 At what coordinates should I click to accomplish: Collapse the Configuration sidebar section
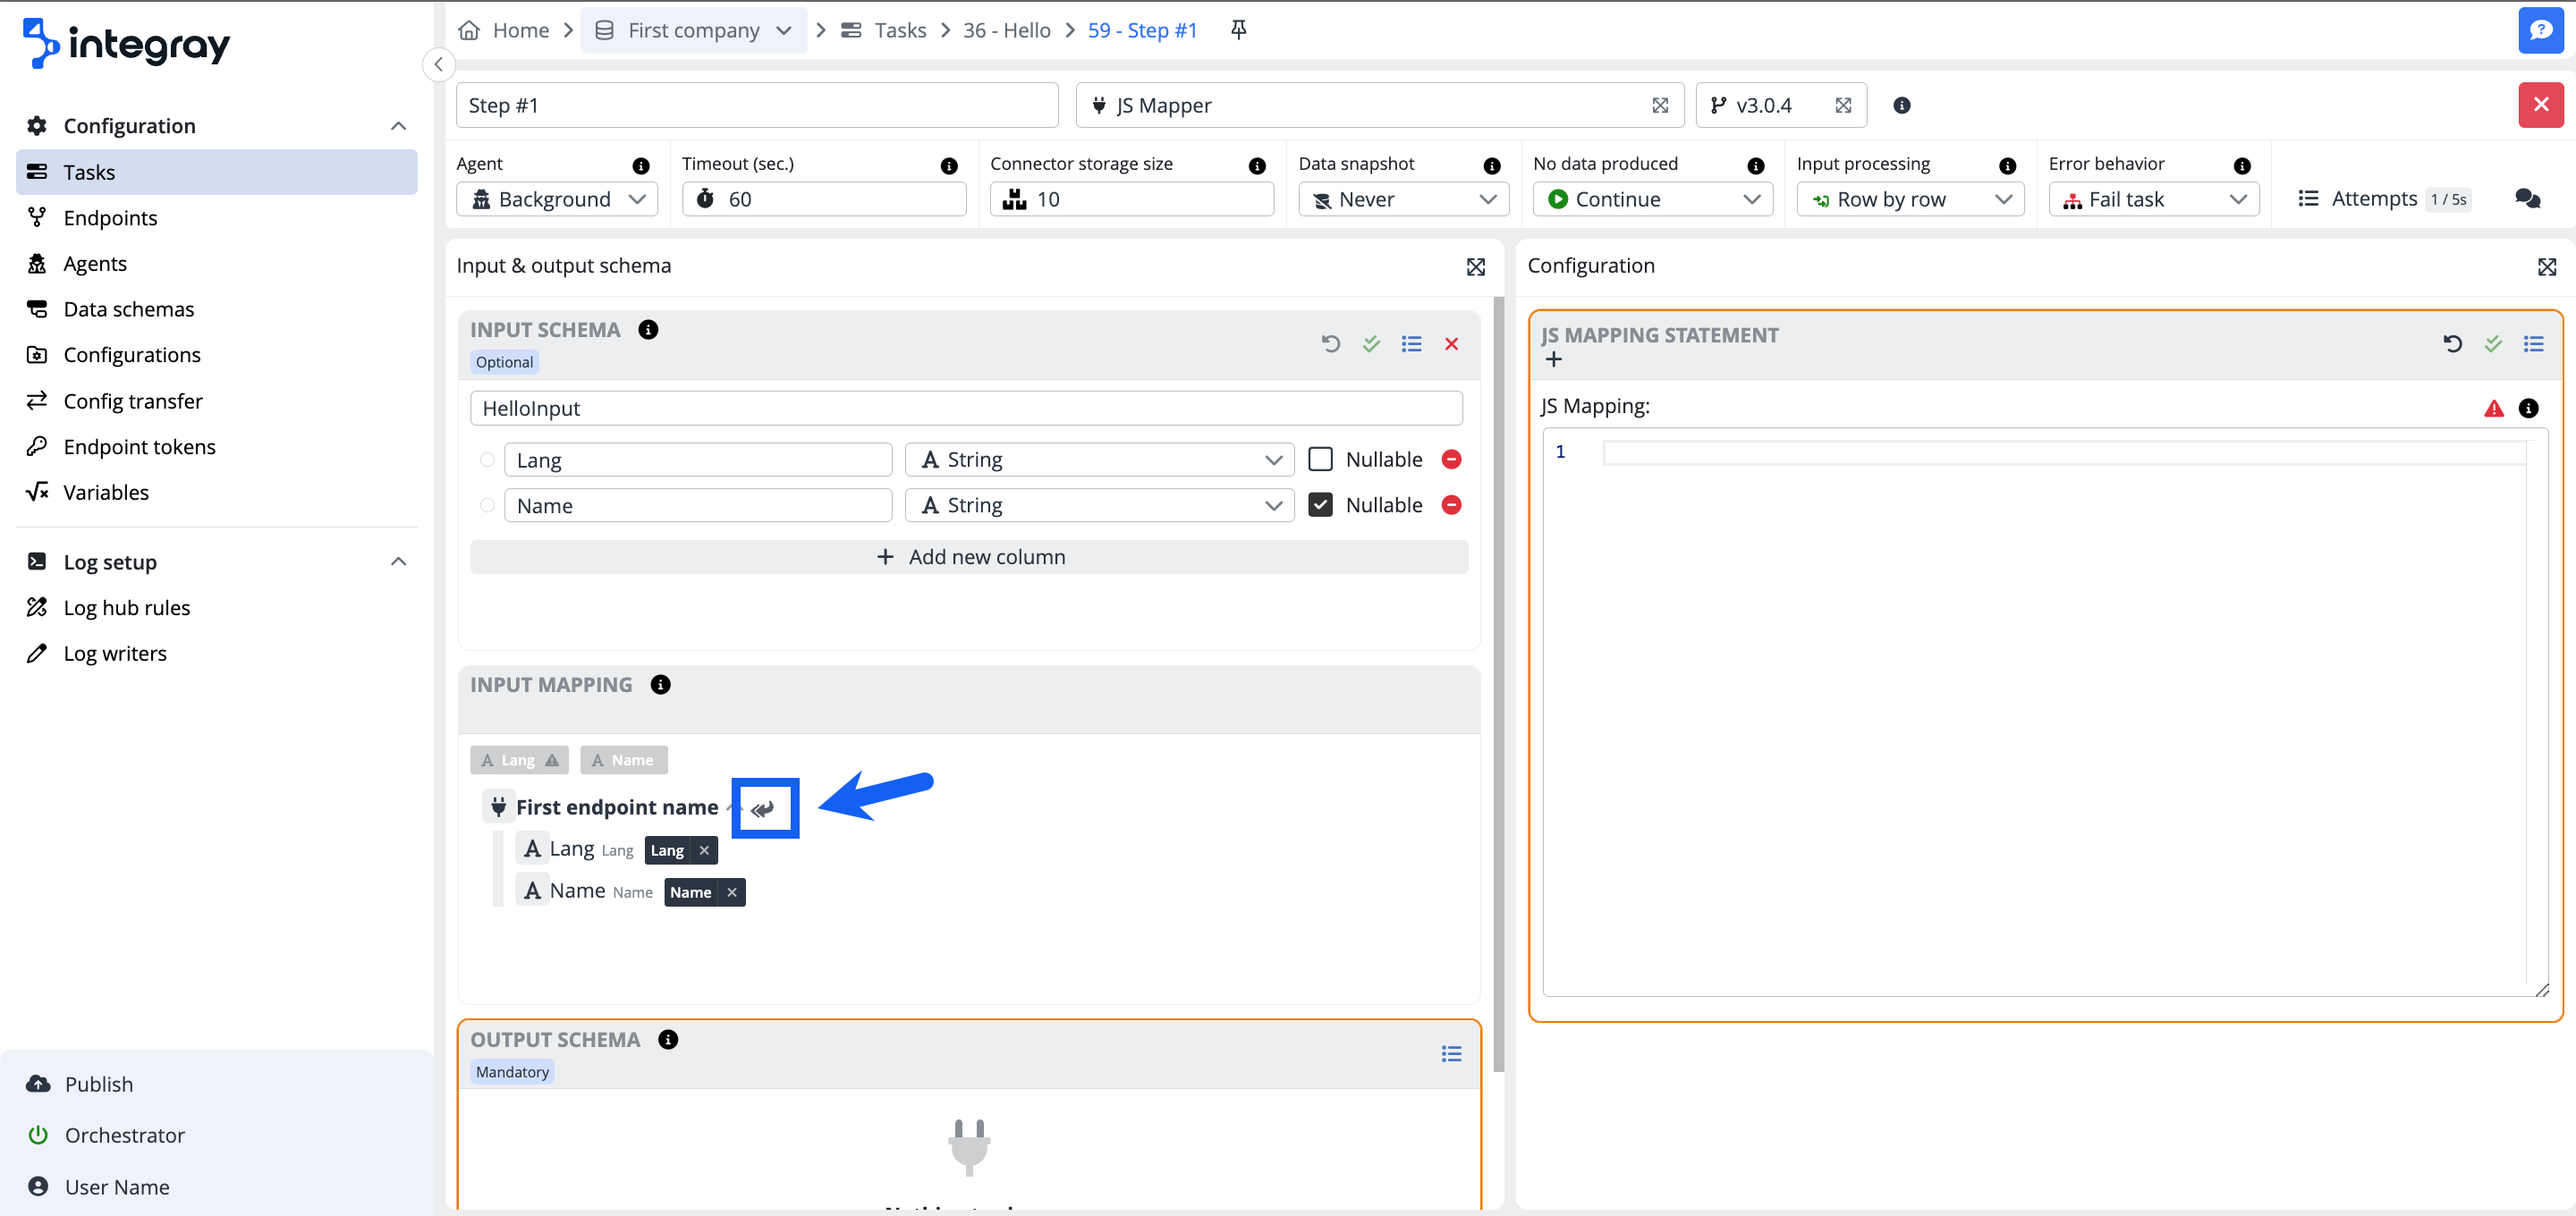[398, 126]
